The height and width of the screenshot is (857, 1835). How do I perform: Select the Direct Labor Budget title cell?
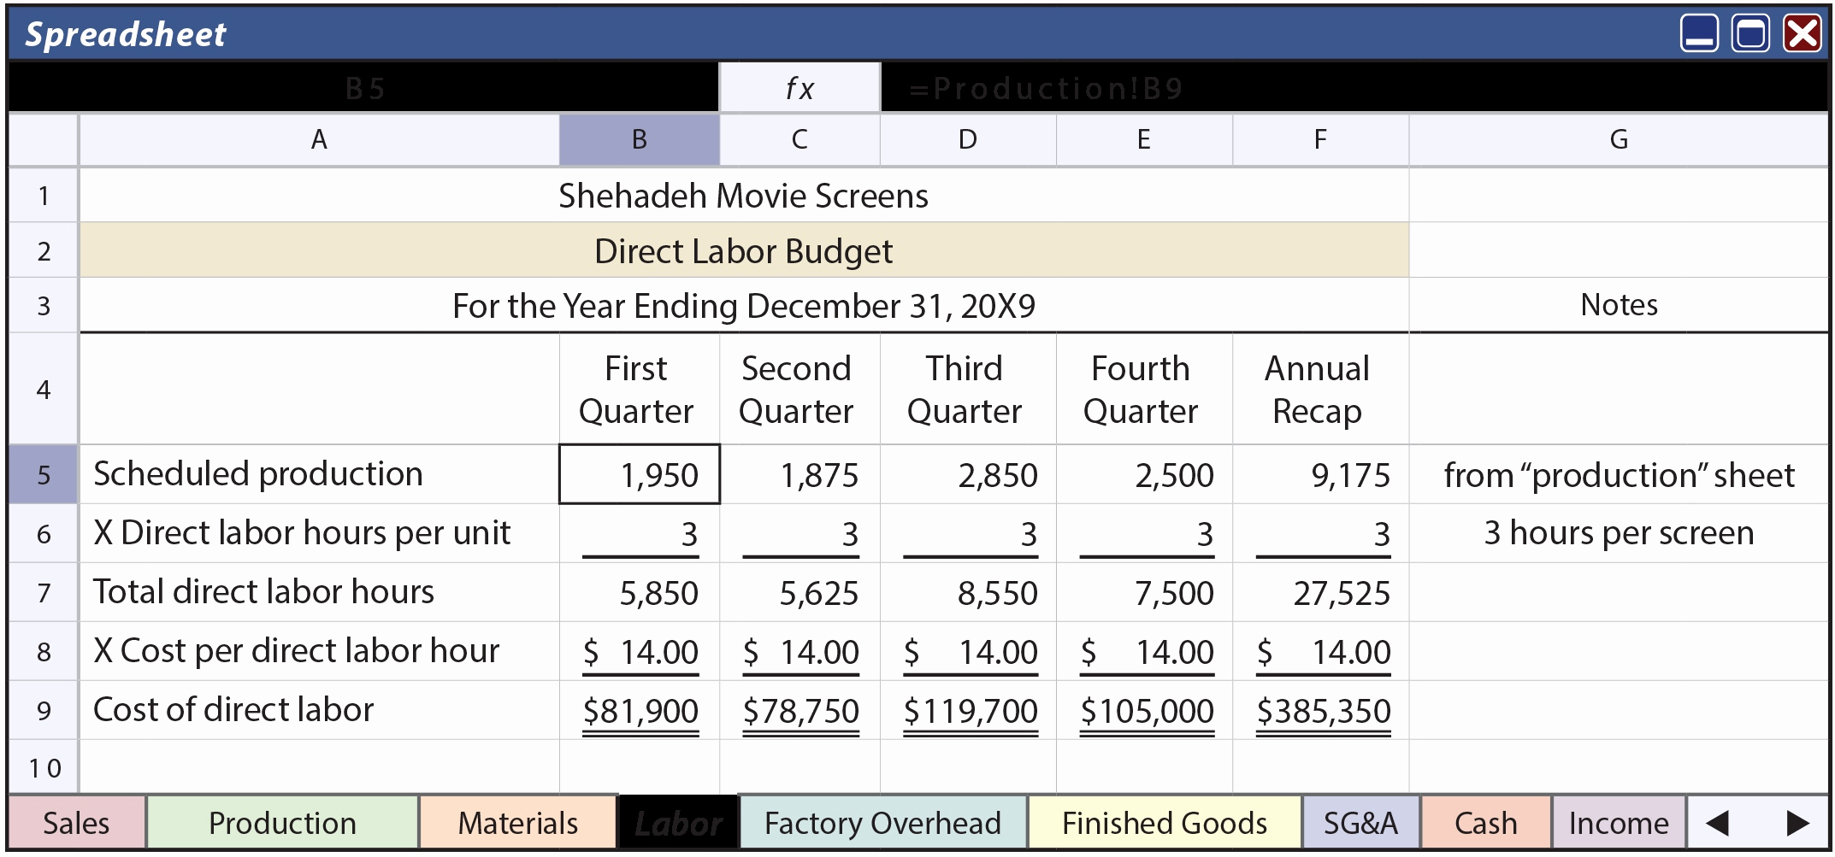click(x=742, y=250)
